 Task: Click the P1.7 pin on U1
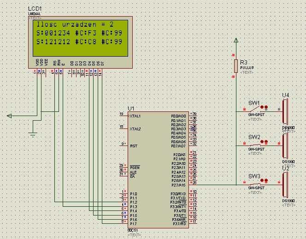point(134,224)
